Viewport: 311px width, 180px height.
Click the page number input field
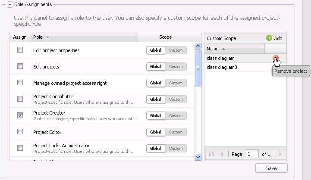(252, 154)
